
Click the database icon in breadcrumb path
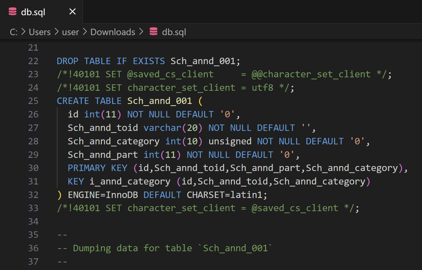[x=154, y=31]
